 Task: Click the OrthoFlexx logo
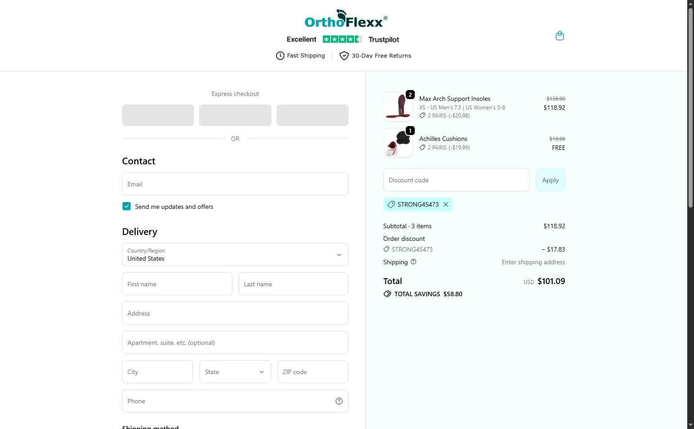346,18
